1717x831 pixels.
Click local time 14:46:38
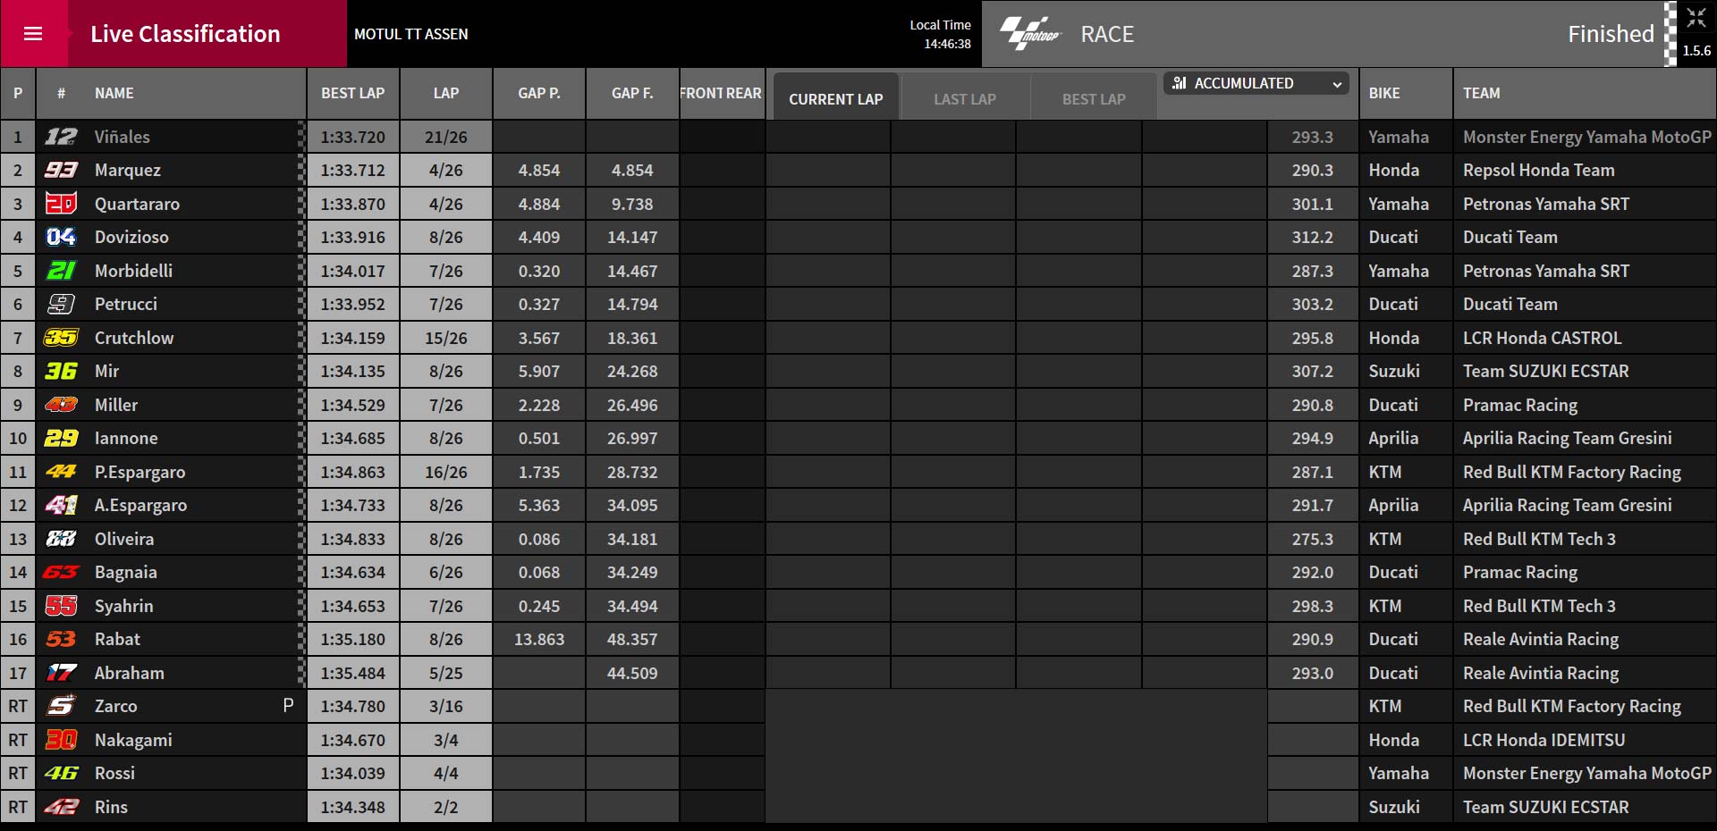point(947,44)
